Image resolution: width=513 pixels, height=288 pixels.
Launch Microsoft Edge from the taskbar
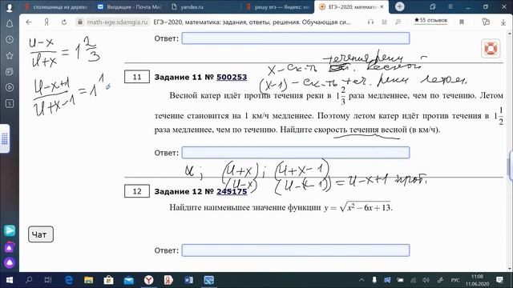point(69,280)
